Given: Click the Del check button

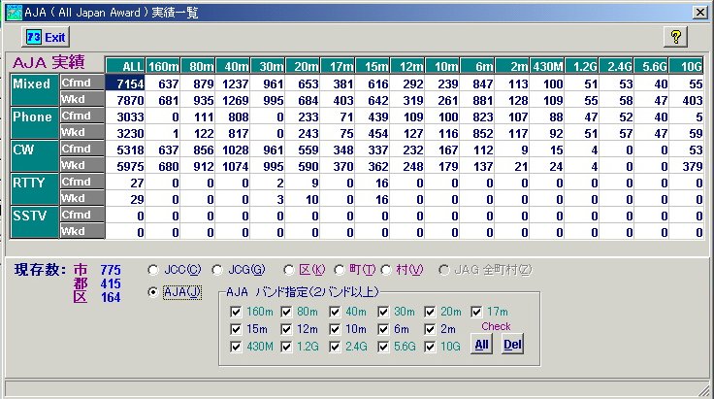Looking at the screenshot, I should pos(512,345).
